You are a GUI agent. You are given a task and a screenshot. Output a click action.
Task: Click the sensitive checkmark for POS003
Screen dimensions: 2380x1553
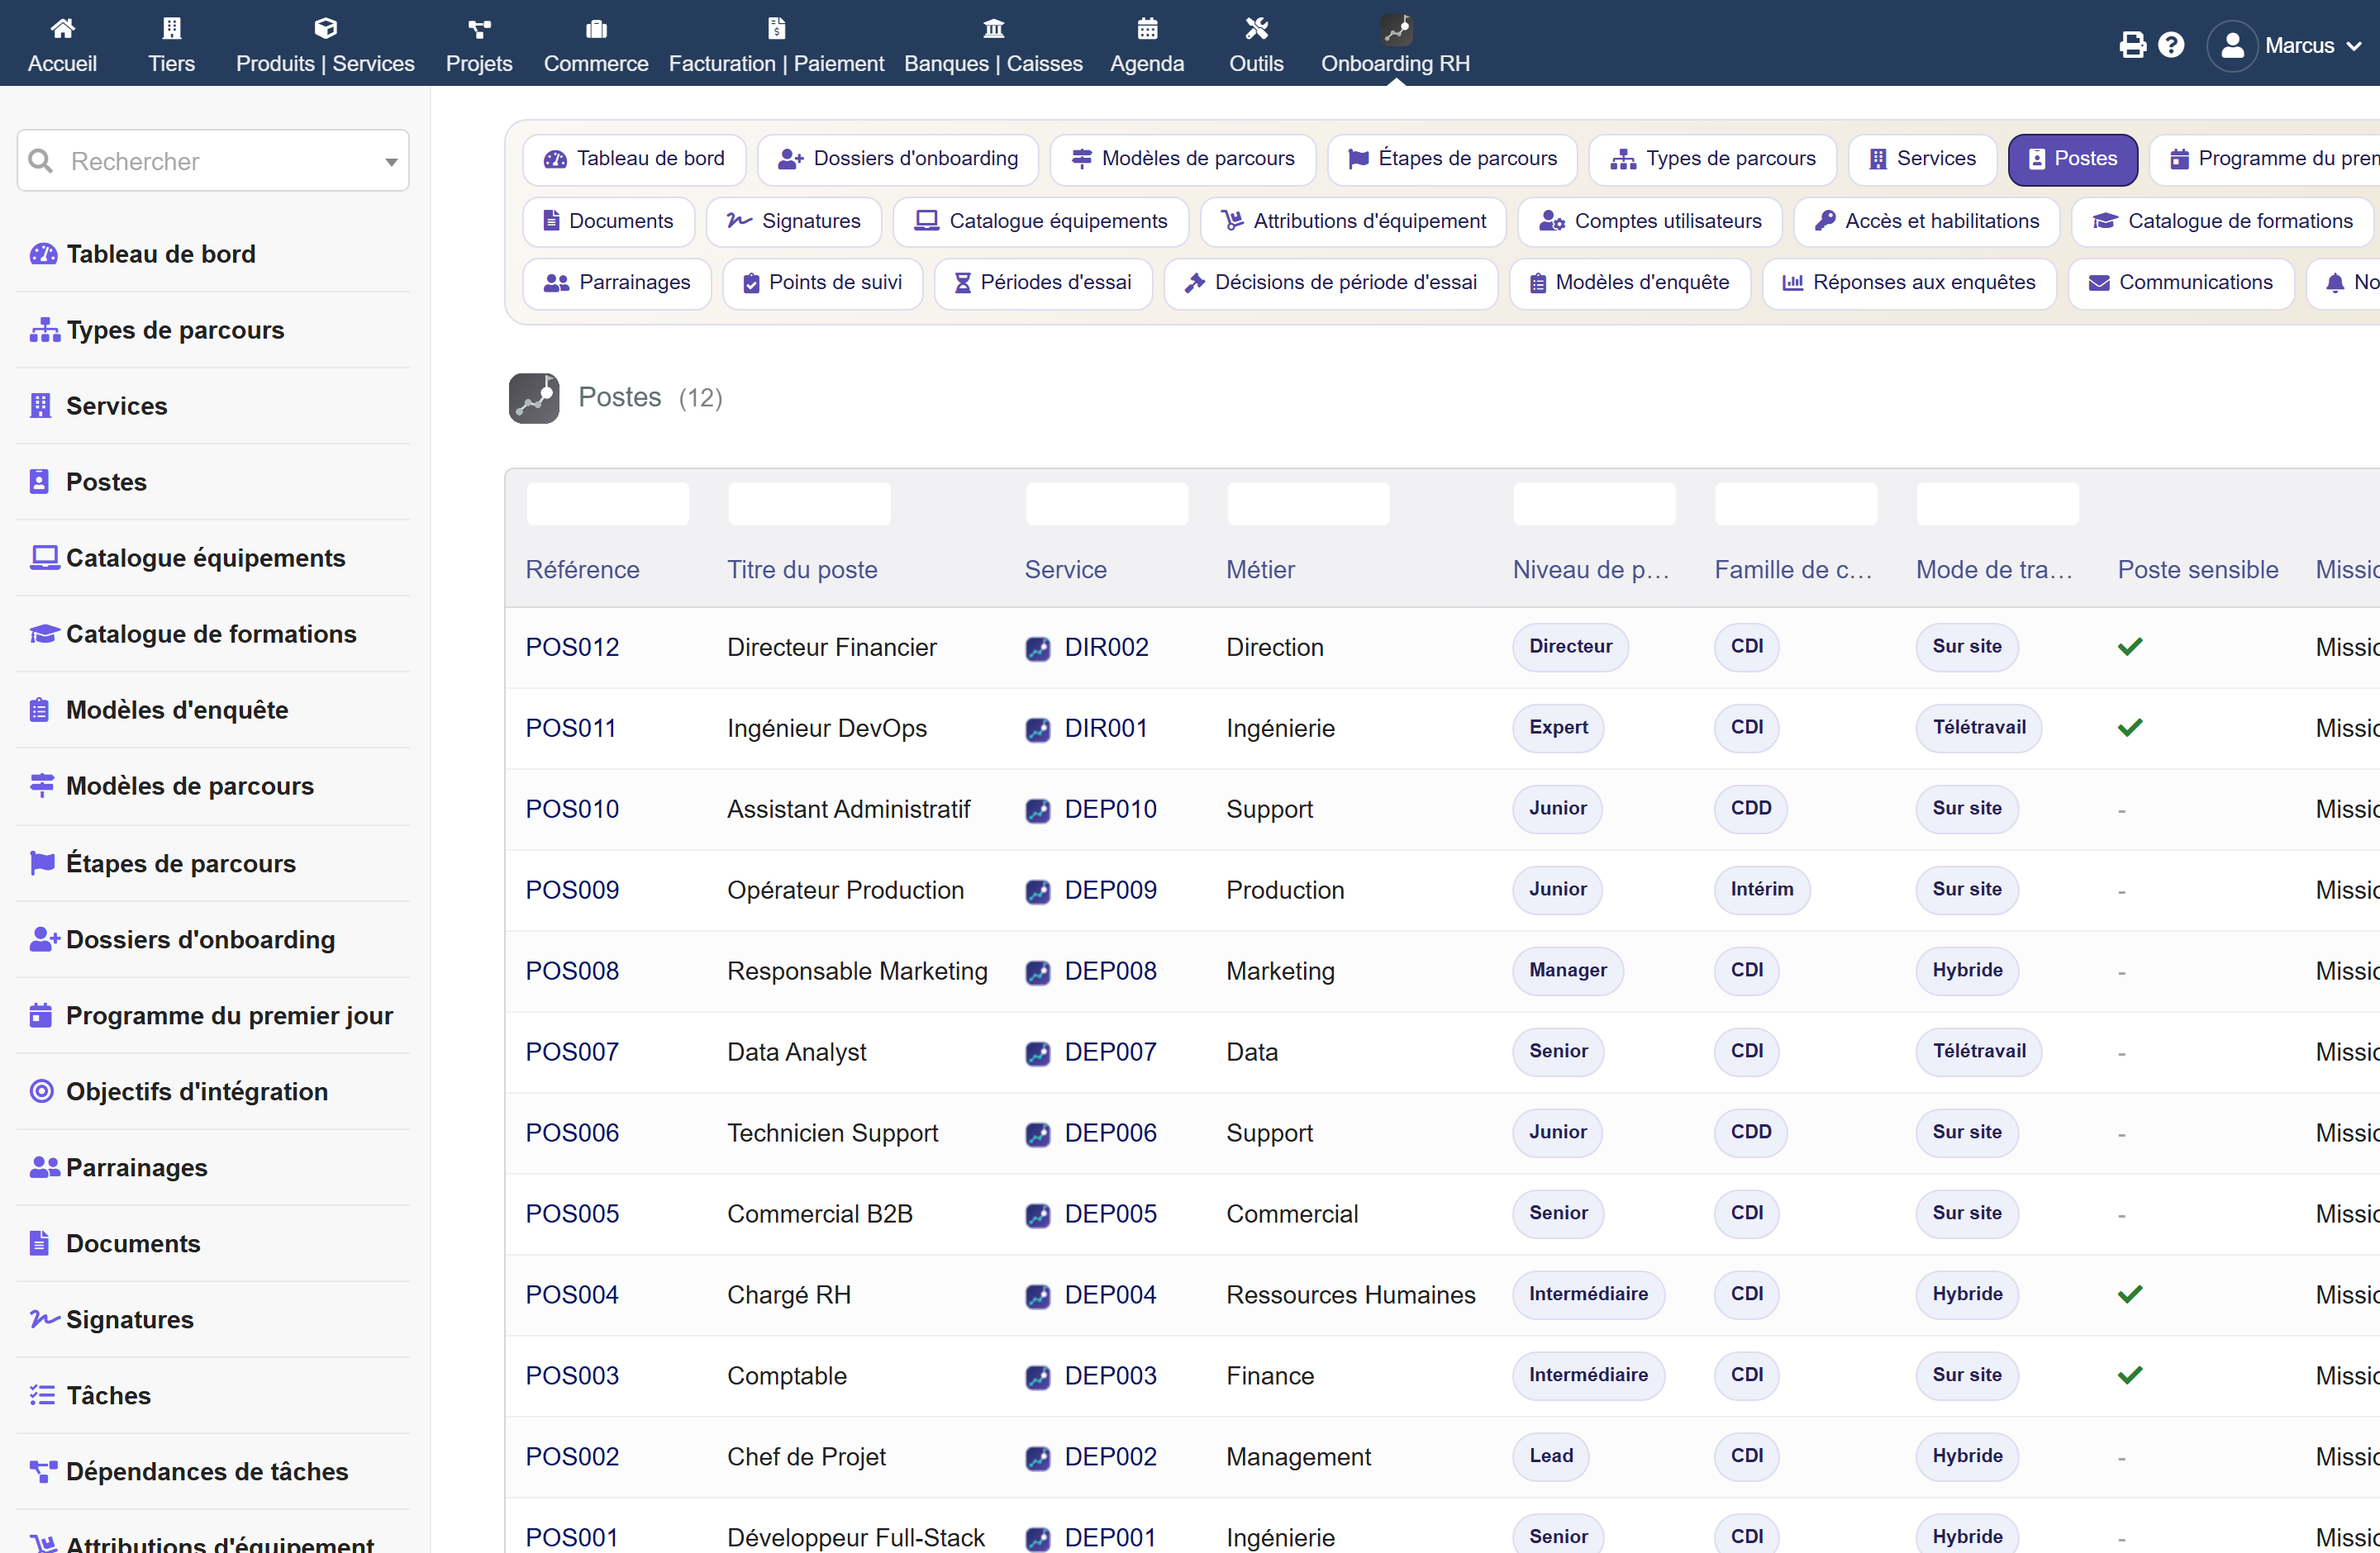click(x=2130, y=1375)
